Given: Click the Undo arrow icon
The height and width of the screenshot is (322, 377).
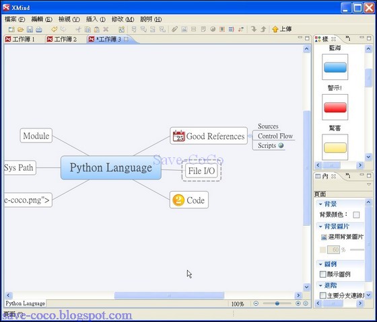Looking at the screenshot, I should click(x=54, y=30).
